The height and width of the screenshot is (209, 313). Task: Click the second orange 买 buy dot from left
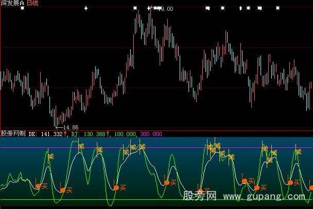point(63,190)
